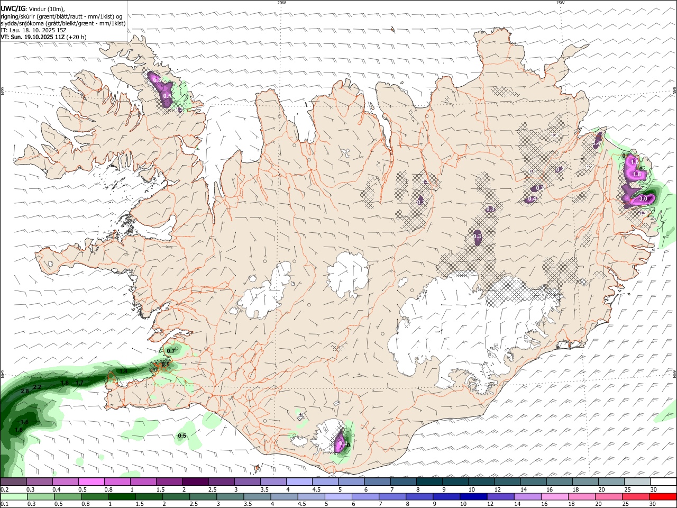
Task: Click the '0.2' label on the snow scale
Action: click(4, 489)
